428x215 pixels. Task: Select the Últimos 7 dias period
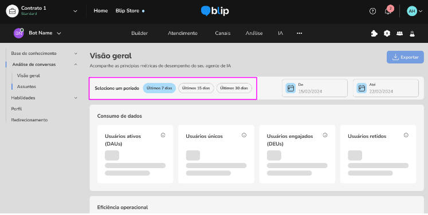coord(159,88)
